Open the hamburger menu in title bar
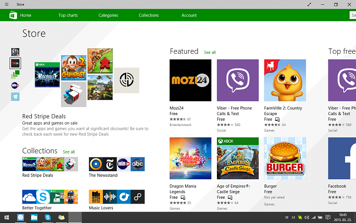356x223 pixels. click(7, 4)
